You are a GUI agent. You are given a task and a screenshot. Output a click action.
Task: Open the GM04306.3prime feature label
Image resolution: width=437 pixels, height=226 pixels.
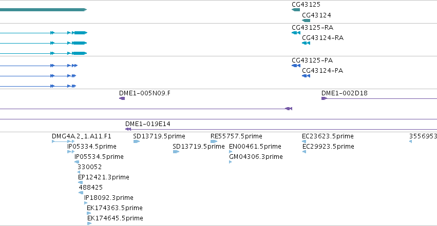pyautogui.click(x=256, y=157)
